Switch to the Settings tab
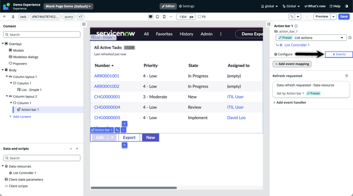The height and width of the screenshot is (196, 353). [x=187, y=6]
